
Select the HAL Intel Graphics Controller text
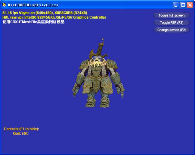tap(54, 17)
